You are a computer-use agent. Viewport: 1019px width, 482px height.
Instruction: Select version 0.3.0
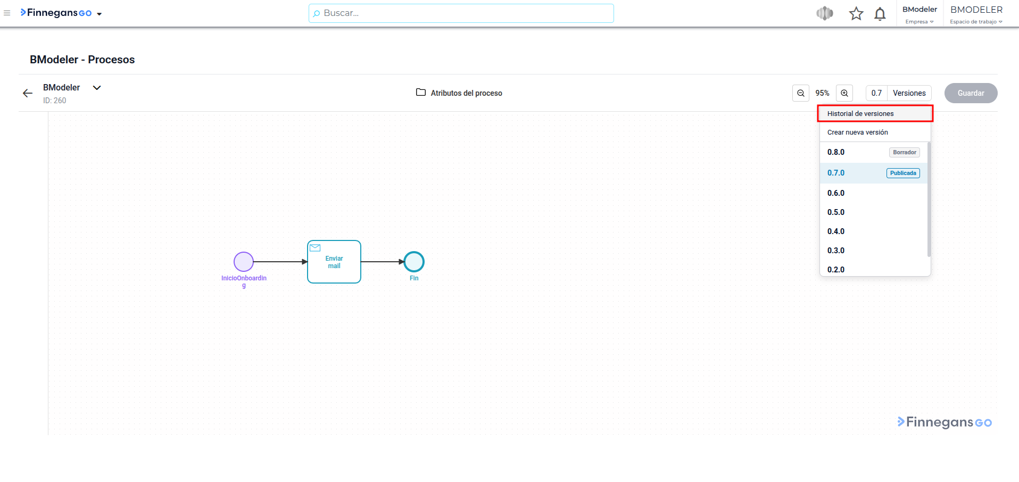click(874, 251)
